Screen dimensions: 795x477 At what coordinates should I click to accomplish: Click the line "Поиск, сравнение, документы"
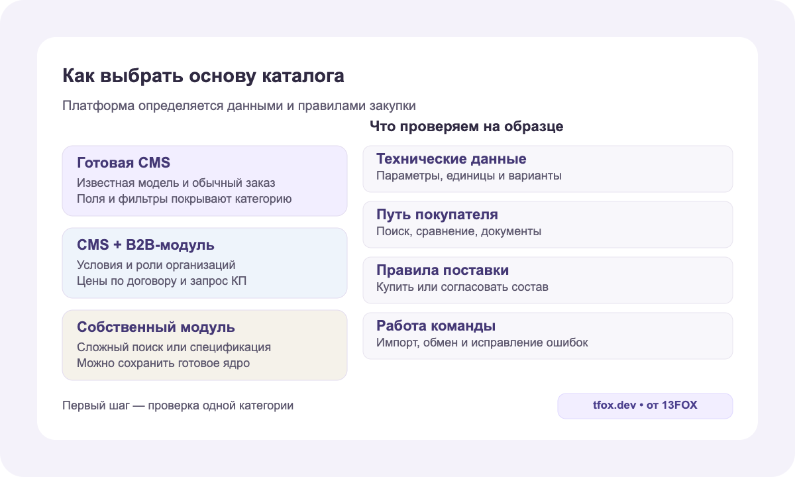(x=459, y=232)
